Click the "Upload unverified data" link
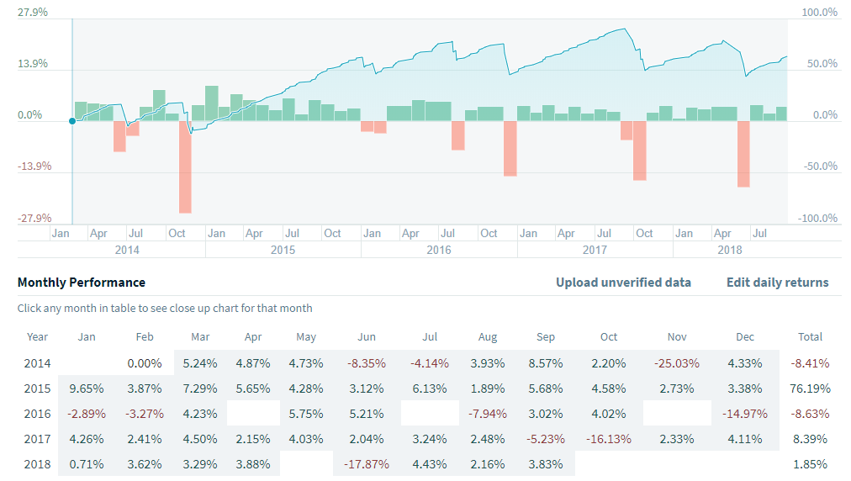Screen dimensions: 851x481 coord(623,283)
